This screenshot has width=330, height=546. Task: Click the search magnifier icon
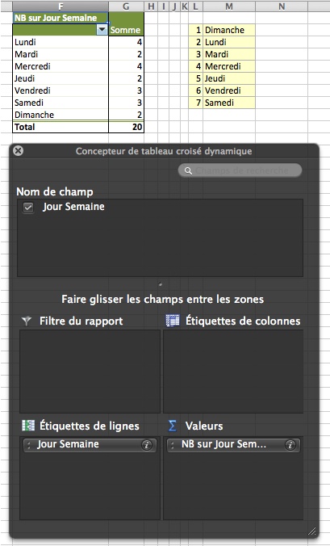(188, 170)
